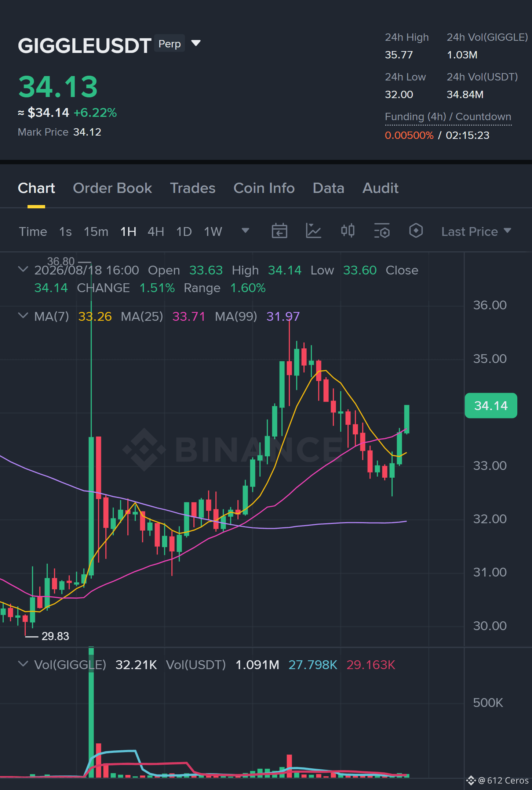Click the 29.83 chart low marker
532x790 pixels.
coord(55,636)
